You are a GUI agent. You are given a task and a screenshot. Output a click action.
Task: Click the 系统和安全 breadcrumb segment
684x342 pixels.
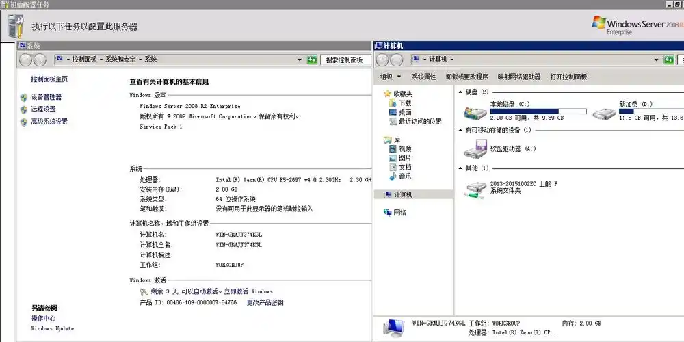tap(120, 60)
